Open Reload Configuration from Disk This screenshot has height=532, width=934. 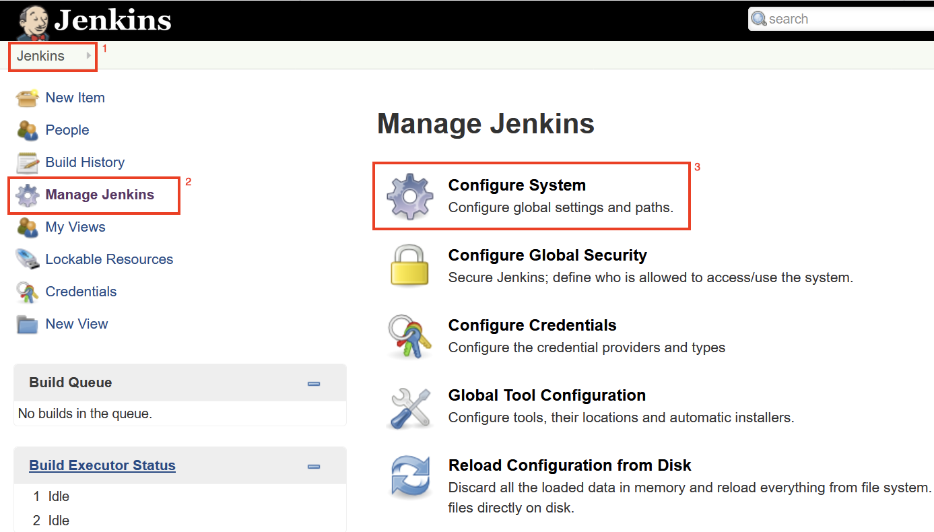click(570, 465)
